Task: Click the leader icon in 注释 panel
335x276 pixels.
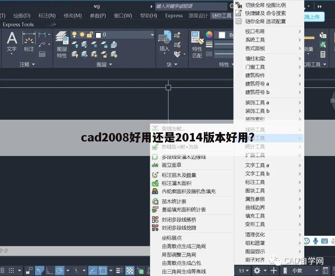Action: 42,44
